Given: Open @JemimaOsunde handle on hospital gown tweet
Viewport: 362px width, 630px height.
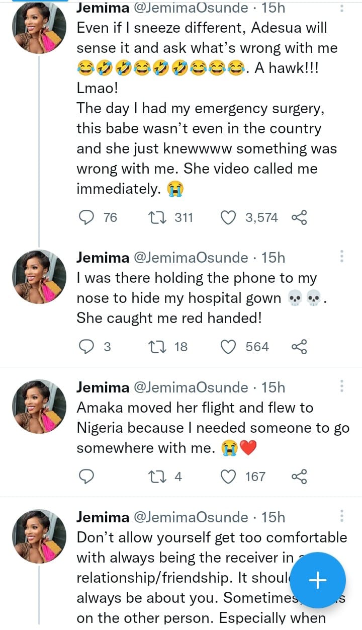Looking at the screenshot, I should click(x=191, y=258).
